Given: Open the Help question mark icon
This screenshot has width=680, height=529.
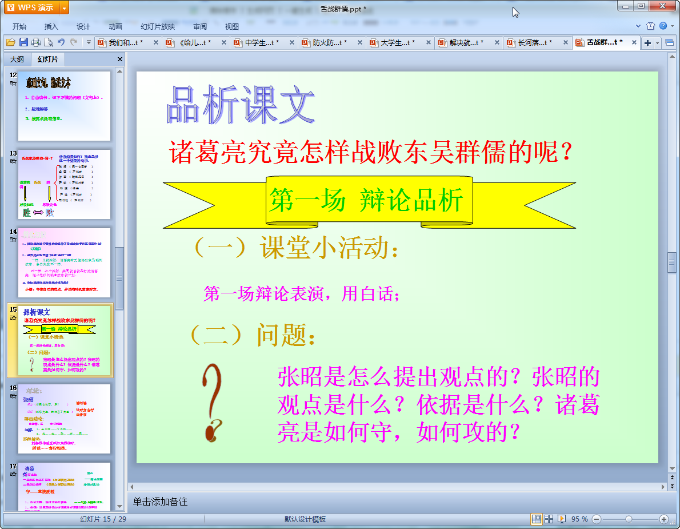Looking at the screenshot, I should [x=663, y=26].
